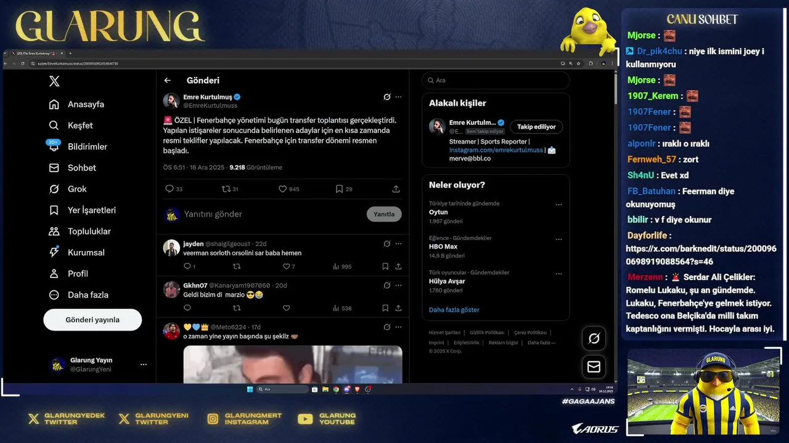Go back using Gönderi back arrow
Viewport: 789px width, 443px height.
click(167, 81)
